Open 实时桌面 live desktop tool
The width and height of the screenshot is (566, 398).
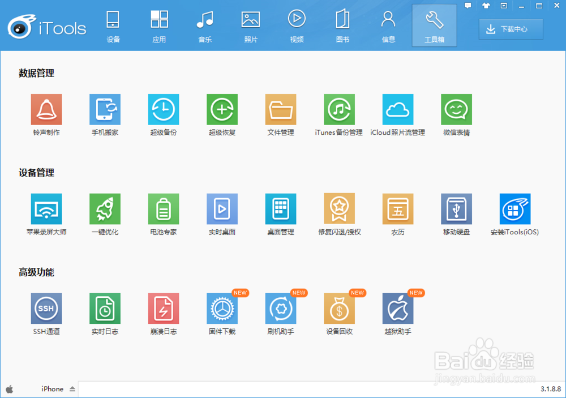tap(222, 209)
